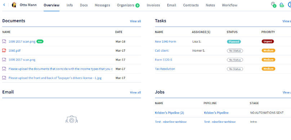The height and width of the screenshot is (140, 291).
Task: Select the green New badge on 1099 scan
Action: click(x=40, y=41)
